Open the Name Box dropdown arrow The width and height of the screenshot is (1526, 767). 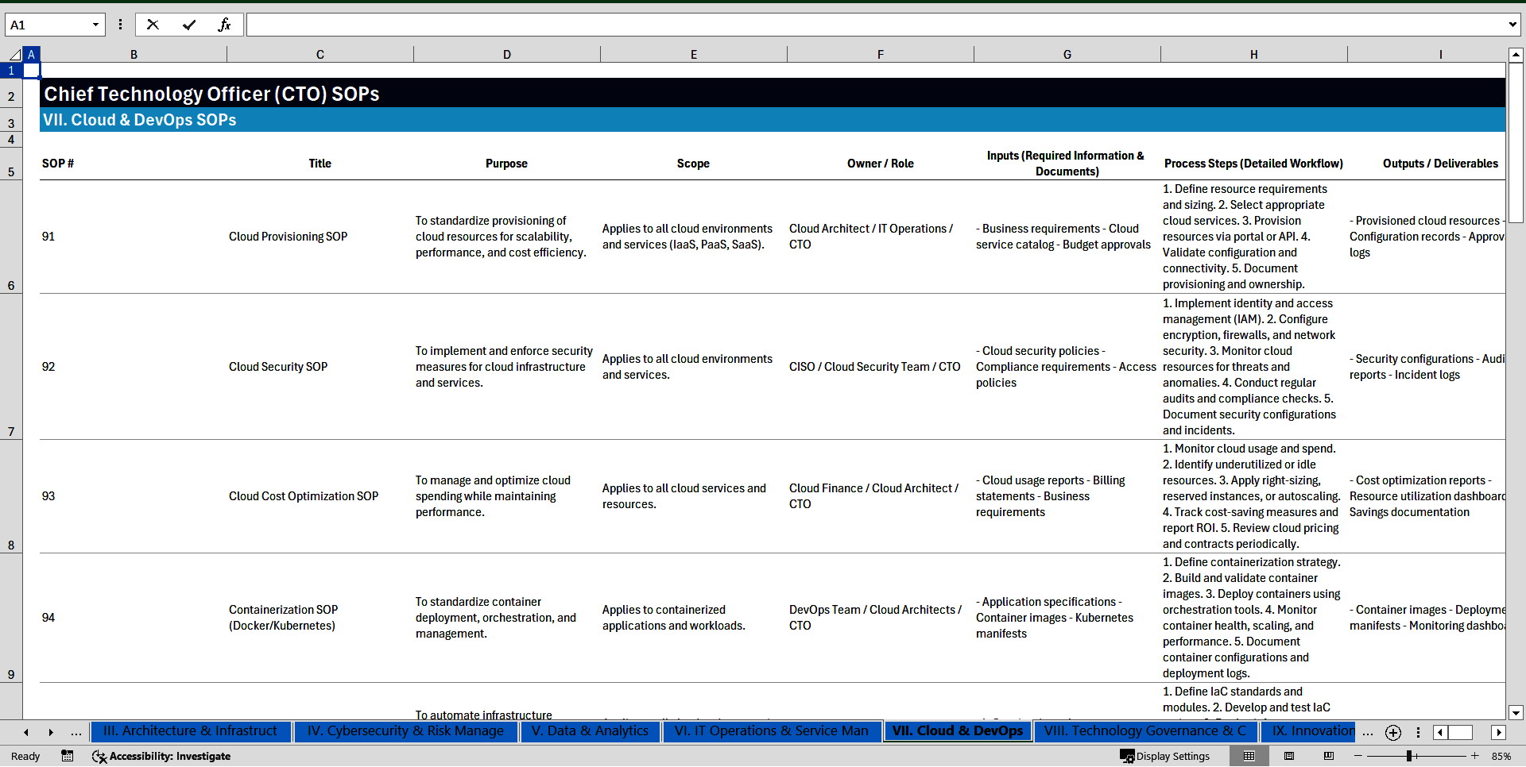tap(95, 25)
